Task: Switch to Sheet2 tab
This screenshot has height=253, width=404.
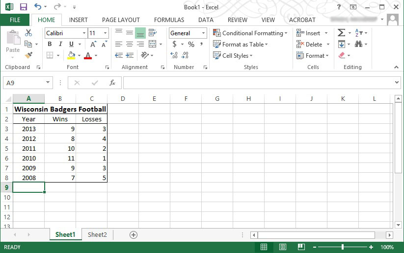Action: click(97, 234)
